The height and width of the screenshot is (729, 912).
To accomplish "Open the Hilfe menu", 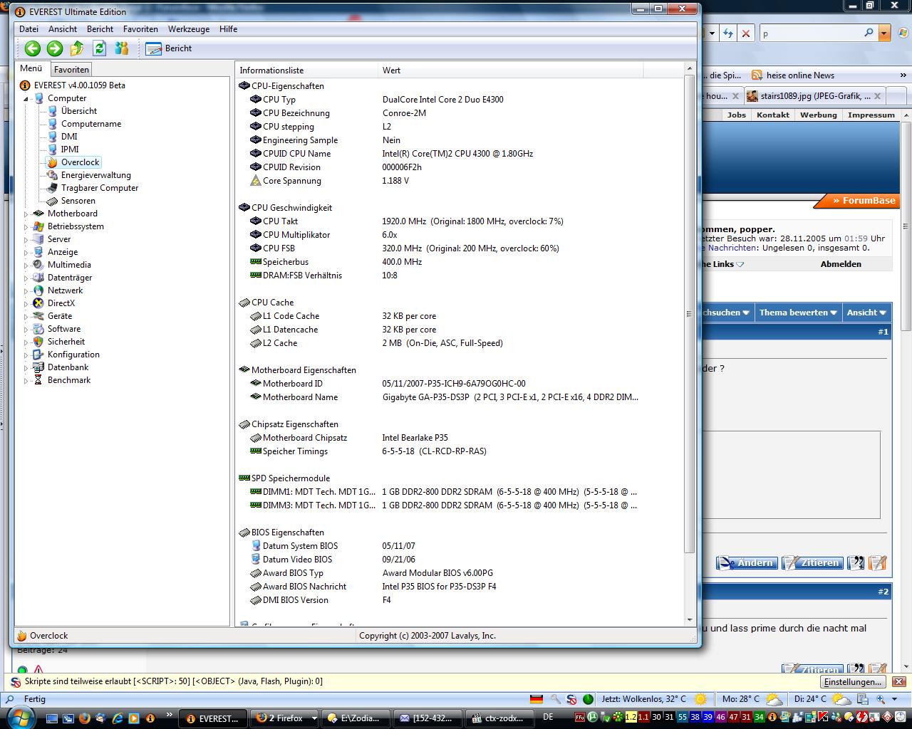I will tap(229, 29).
